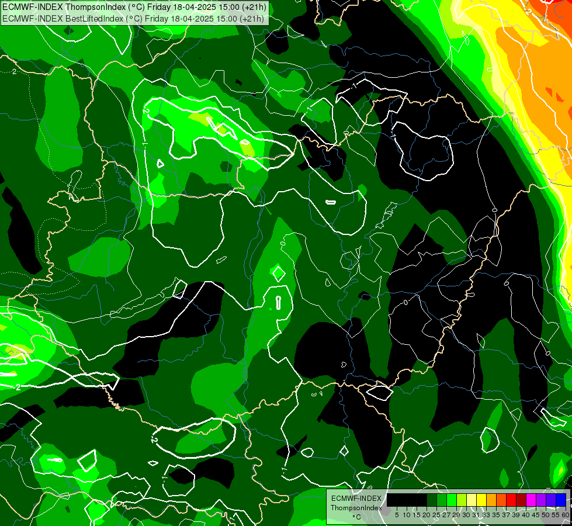Click the legend tick value 45

536,515
